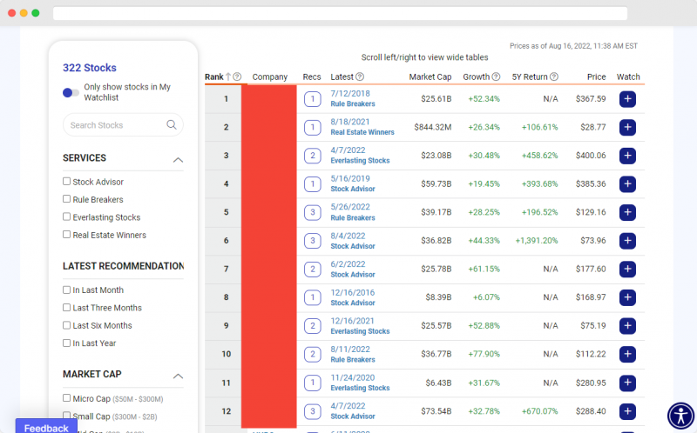Collapse the Services section chevron
697x433 pixels.
point(178,160)
